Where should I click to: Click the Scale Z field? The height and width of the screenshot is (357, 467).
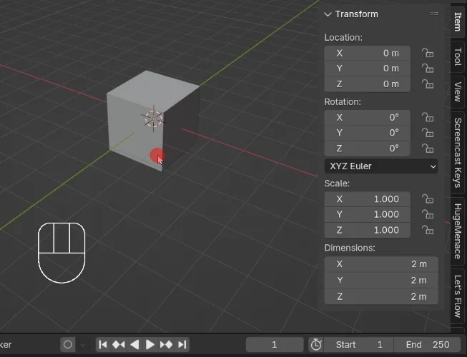coord(367,230)
